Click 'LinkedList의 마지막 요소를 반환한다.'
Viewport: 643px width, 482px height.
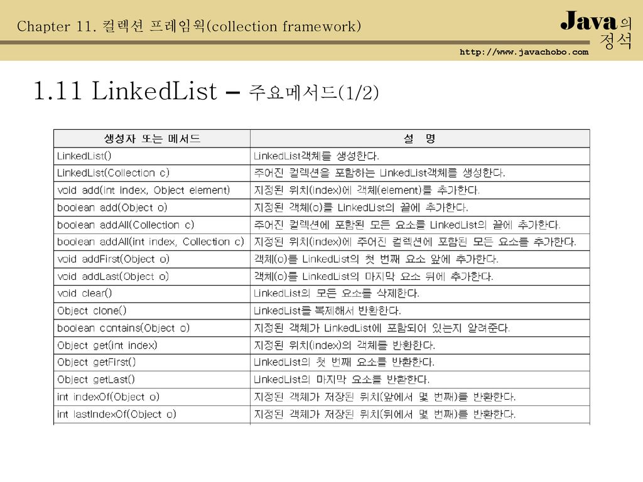click(x=341, y=380)
